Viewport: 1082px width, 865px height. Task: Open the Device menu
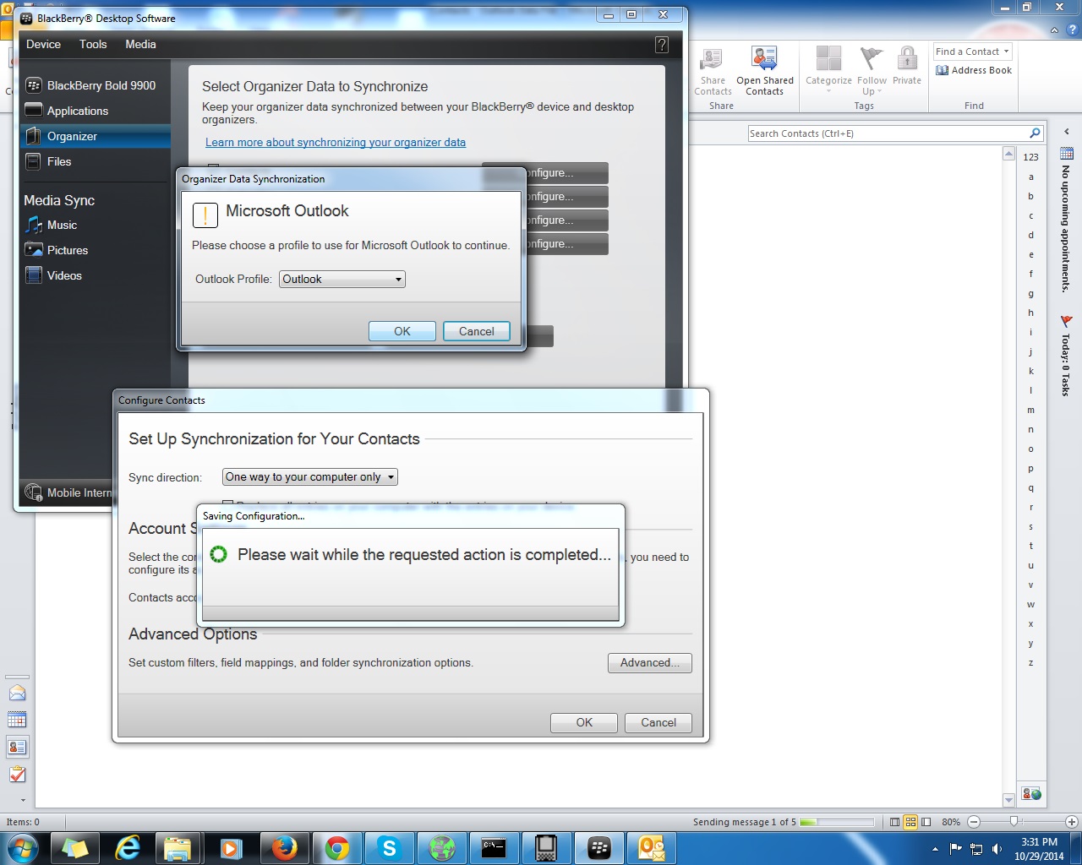[43, 45]
